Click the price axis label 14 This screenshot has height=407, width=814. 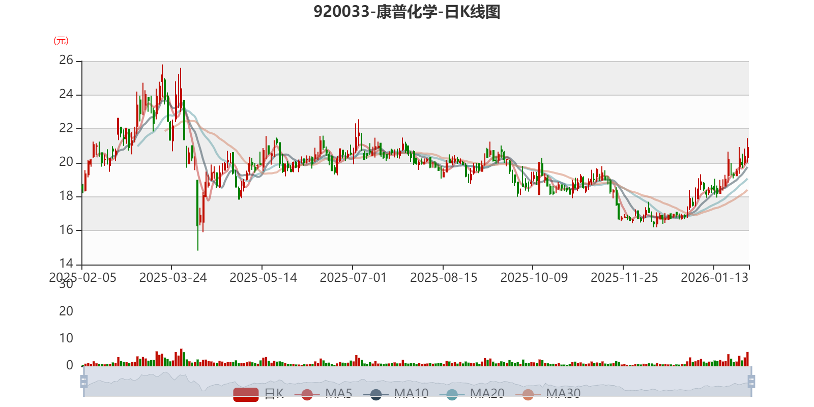[x=66, y=264]
